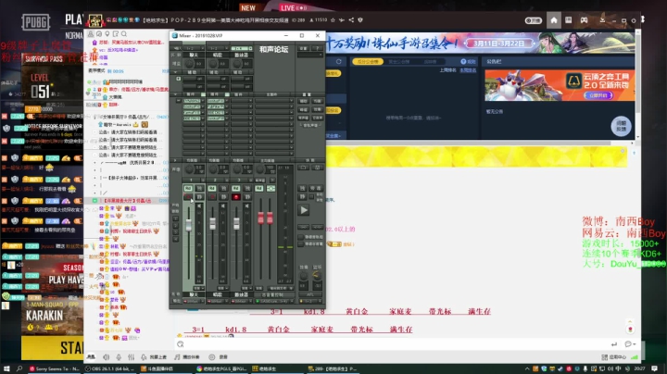The height and width of the screenshot is (374, 667).
Task: Click the channel 1 volume fader handle
Action: 188,225
